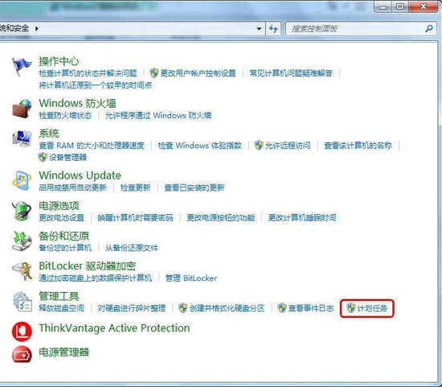
Task: Open the 电源管理器 heading link
Action: click(x=63, y=352)
